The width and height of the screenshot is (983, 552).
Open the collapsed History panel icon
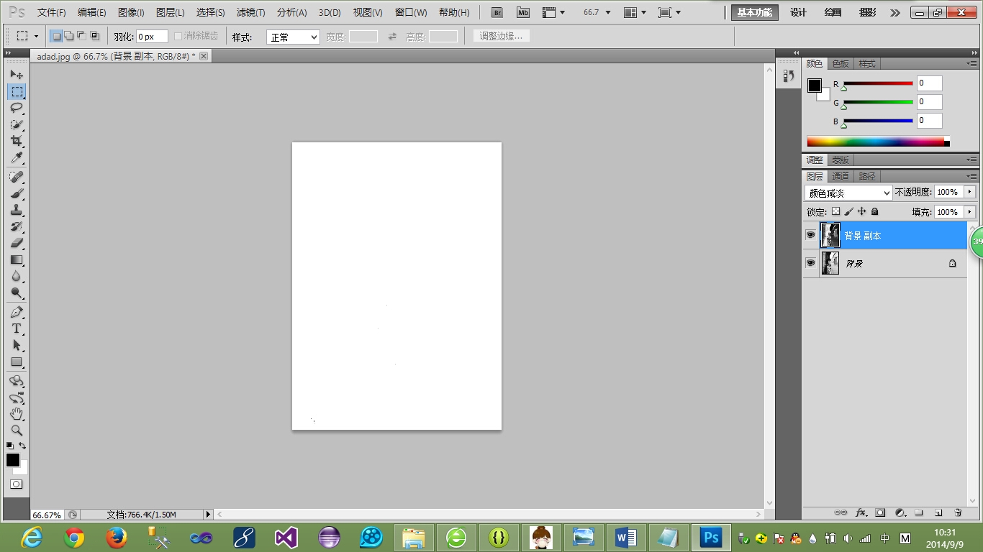[788, 75]
